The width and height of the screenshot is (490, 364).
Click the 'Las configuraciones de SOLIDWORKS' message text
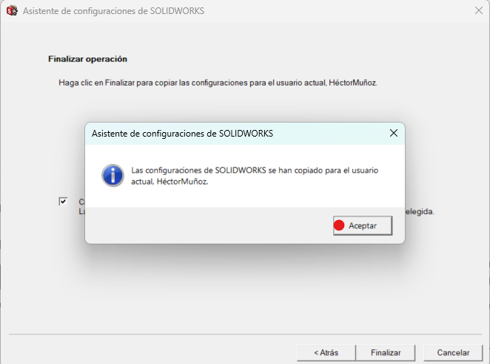(x=255, y=176)
